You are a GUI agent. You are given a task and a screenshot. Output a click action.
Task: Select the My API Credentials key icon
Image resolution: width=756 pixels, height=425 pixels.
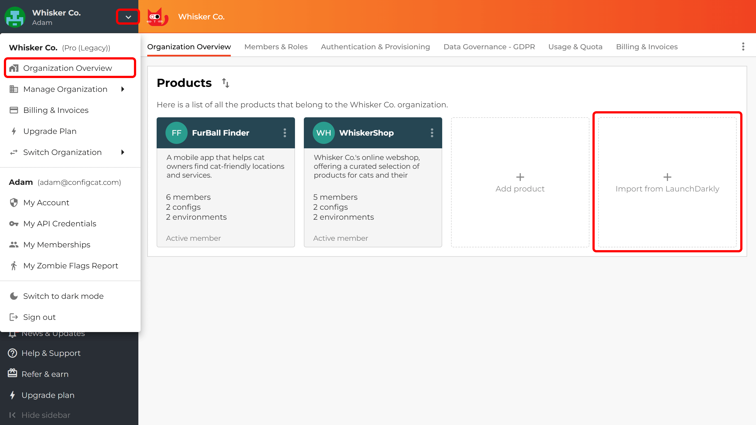point(14,224)
